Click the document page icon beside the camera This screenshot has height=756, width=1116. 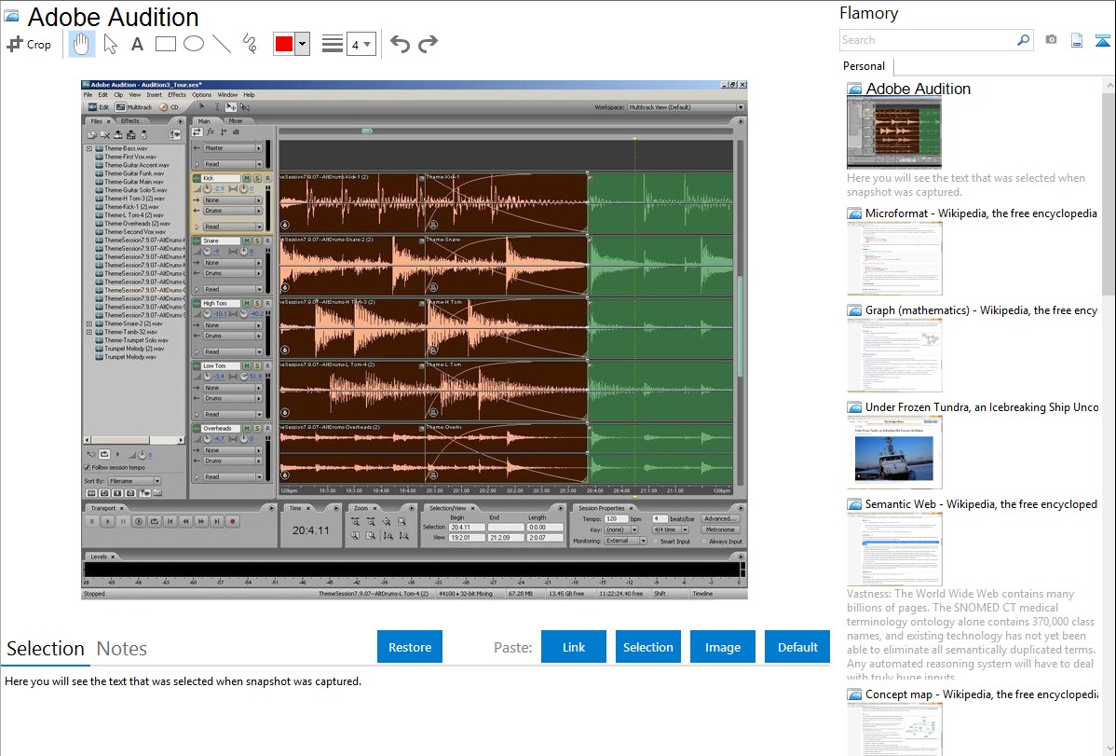pos(1077,40)
